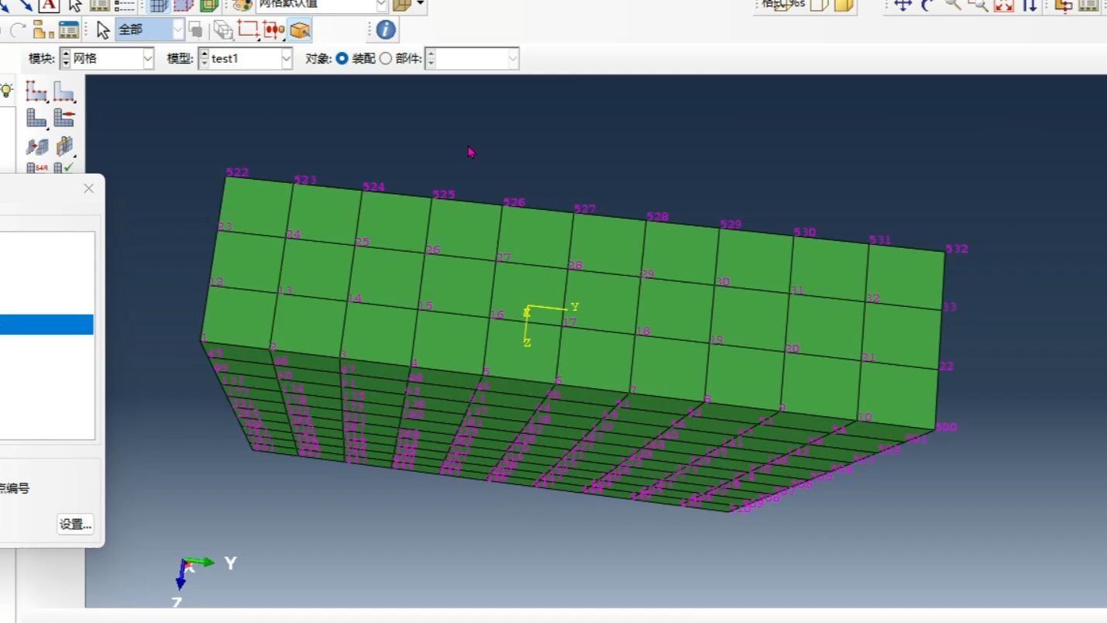Click the display group cube tool
This screenshot has height=623, width=1107.
coord(223,30)
